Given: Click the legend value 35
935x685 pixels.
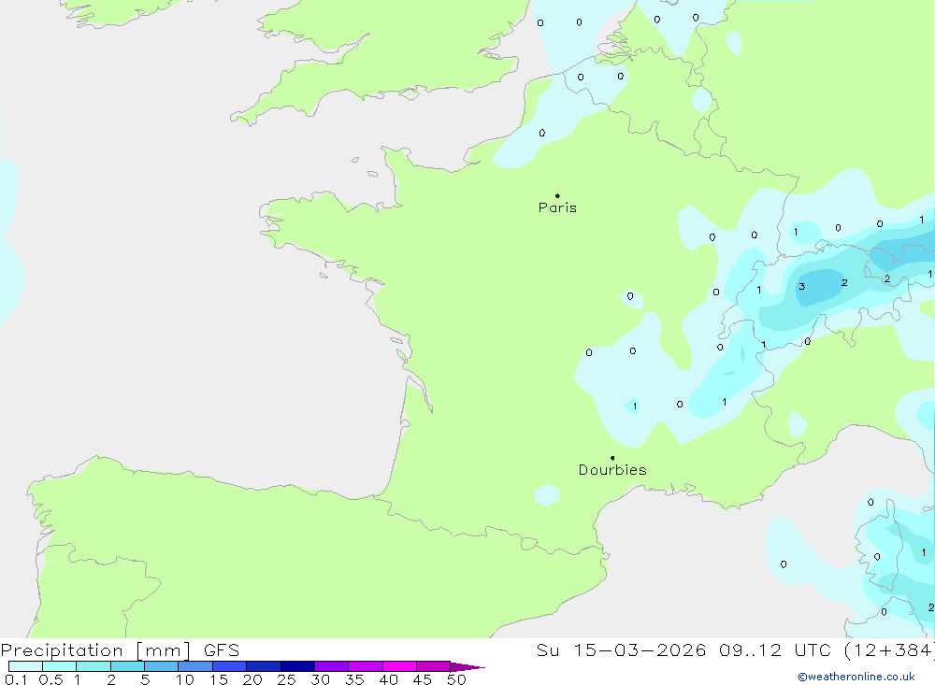Looking at the screenshot, I should pos(354,679).
